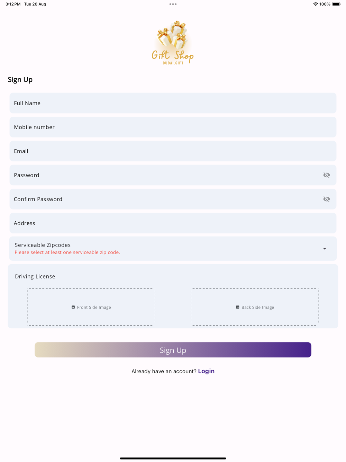
Task: Submit the Sign Up gradient button
Action: (173, 350)
